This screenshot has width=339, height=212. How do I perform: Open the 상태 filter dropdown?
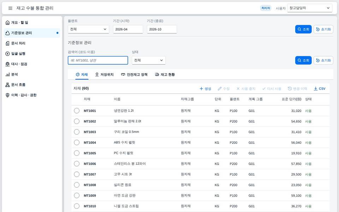click(149, 60)
